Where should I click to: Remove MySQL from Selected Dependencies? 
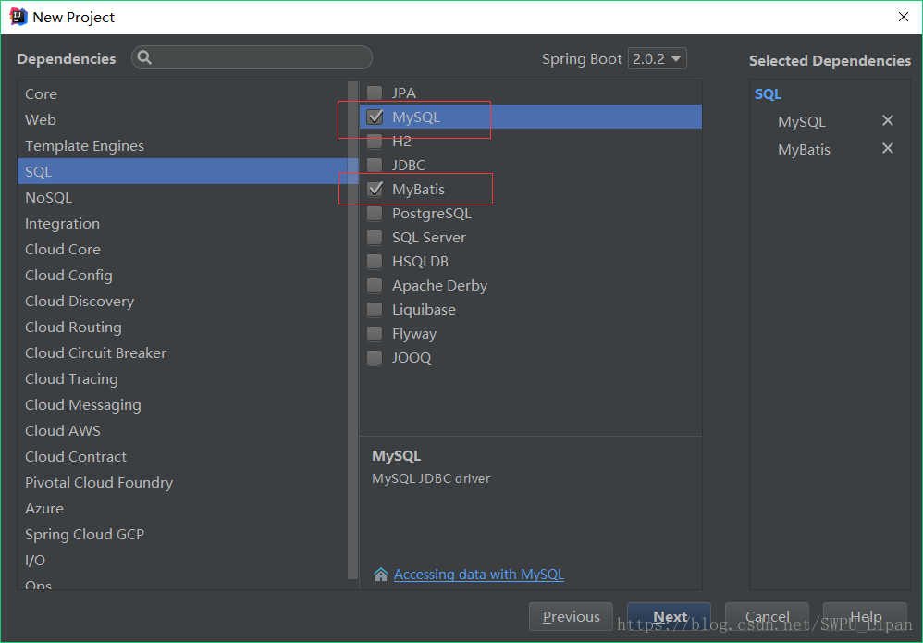pyautogui.click(x=887, y=120)
